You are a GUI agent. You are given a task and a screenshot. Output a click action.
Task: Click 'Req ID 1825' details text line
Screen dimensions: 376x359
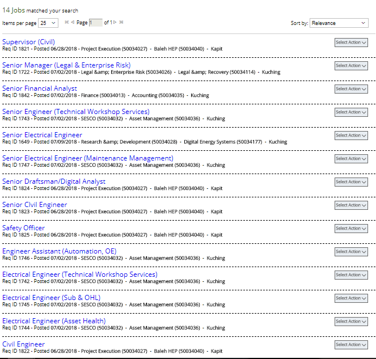click(x=112, y=235)
